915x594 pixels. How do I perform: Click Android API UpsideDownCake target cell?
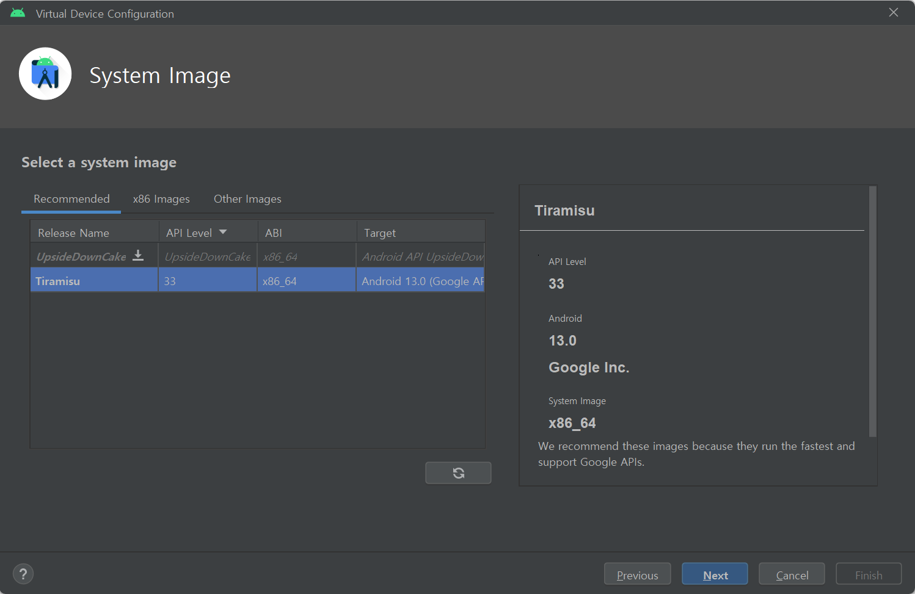point(420,256)
